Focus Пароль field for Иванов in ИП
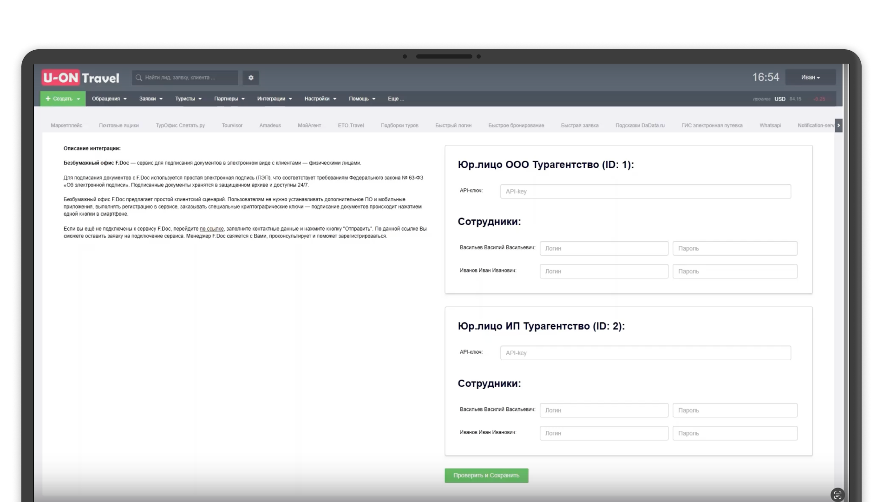 click(x=734, y=433)
